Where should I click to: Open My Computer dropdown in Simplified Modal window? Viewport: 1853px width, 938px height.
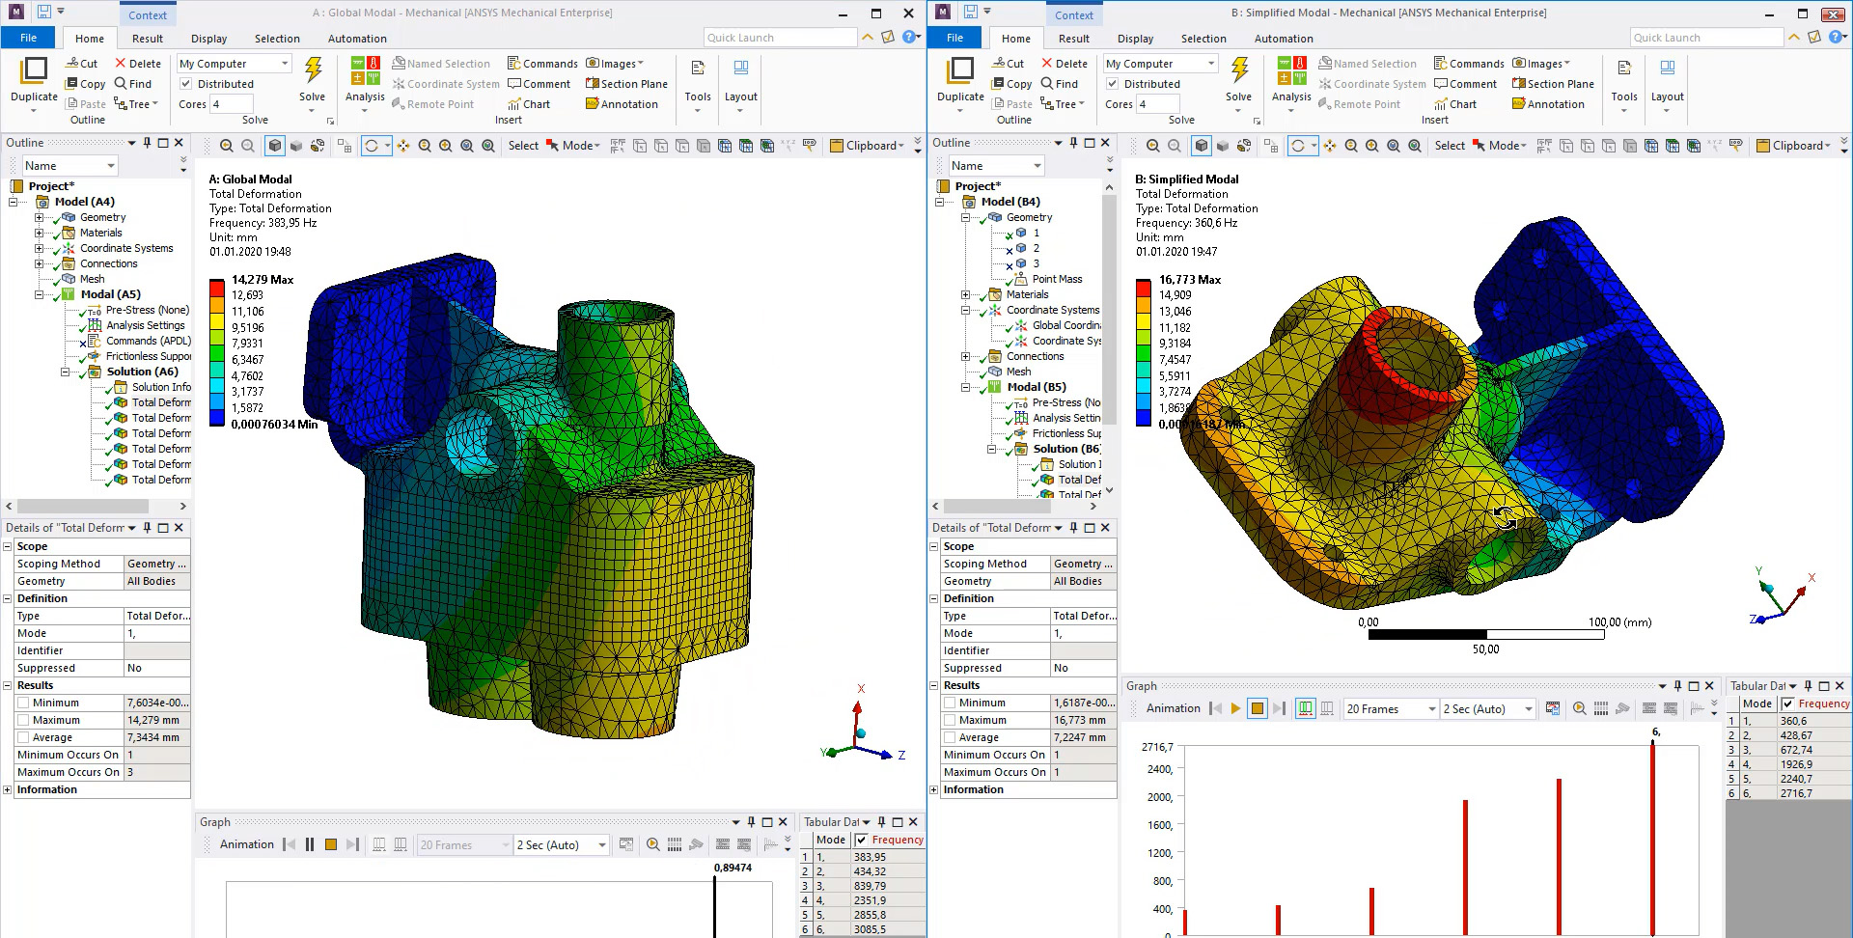1161,64
